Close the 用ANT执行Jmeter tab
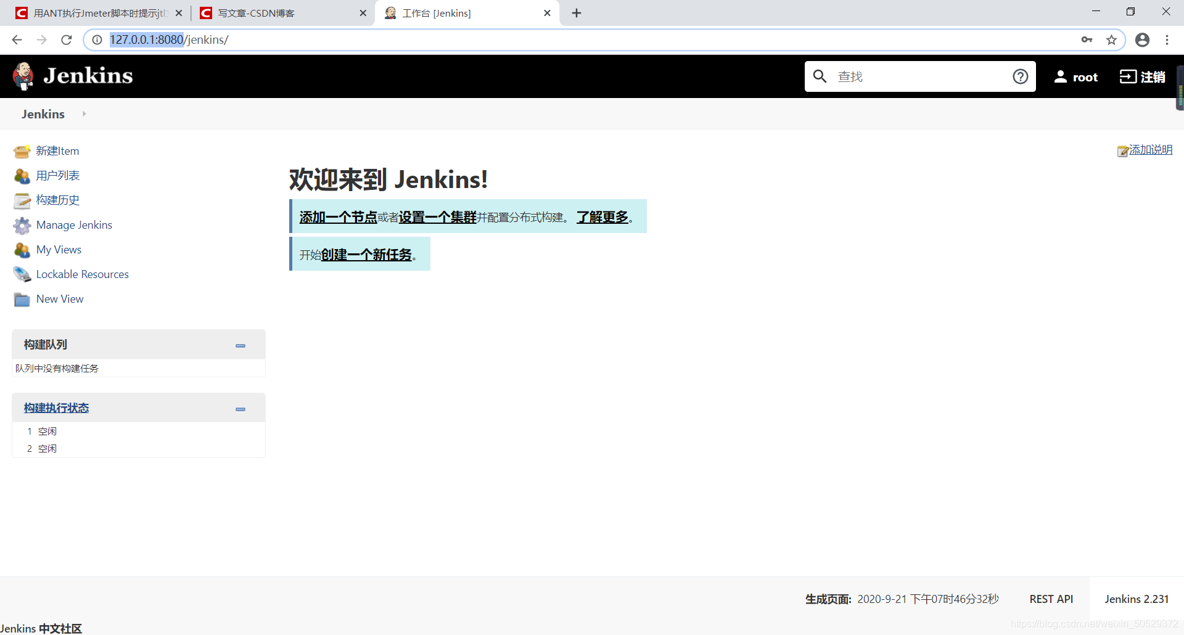The width and height of the screenshot is (1184, 635). pos(179,13)
